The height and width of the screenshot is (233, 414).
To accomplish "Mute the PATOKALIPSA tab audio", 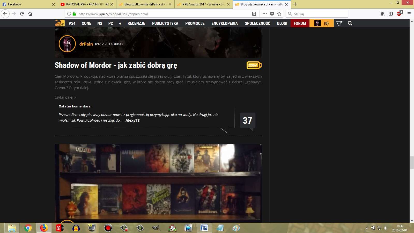I will click(107, 4).
